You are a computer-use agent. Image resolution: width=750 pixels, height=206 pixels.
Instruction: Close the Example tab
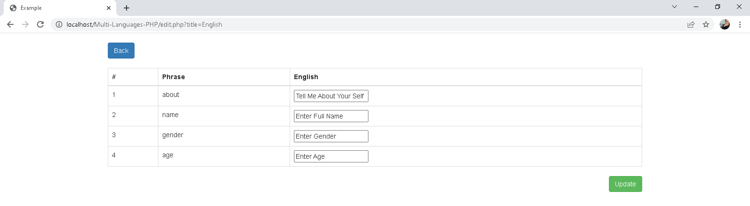coord(109,8)
